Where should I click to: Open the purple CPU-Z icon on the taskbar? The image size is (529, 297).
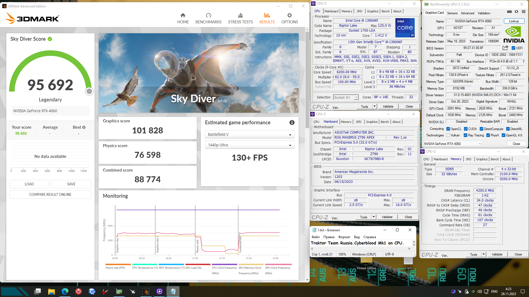(x=160, y=291)
